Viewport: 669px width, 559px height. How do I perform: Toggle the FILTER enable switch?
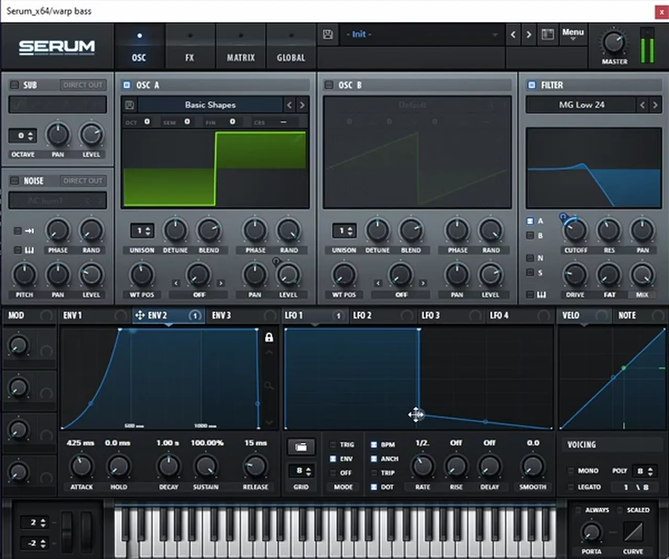coord(532,85)
